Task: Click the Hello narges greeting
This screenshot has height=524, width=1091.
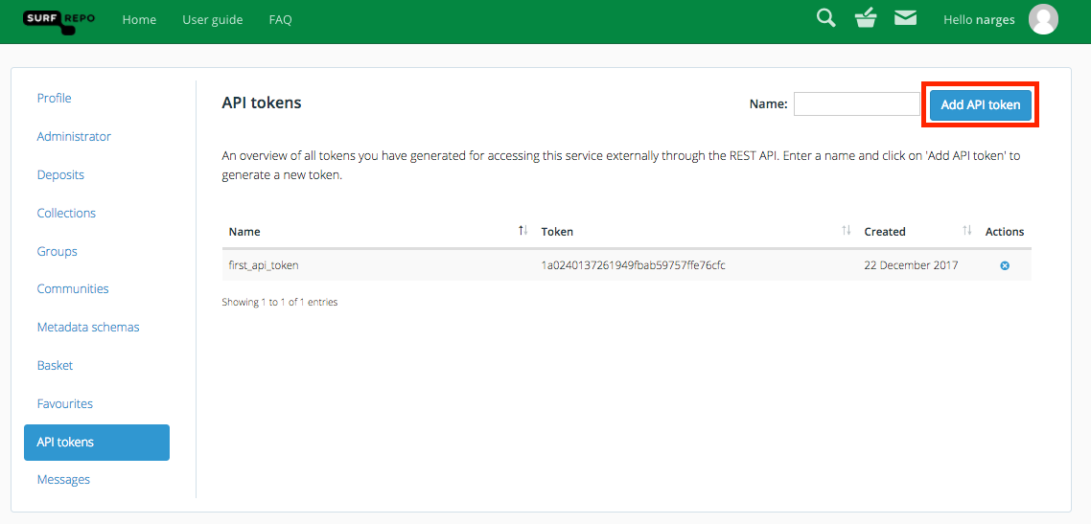Action: tap(979, 19)
